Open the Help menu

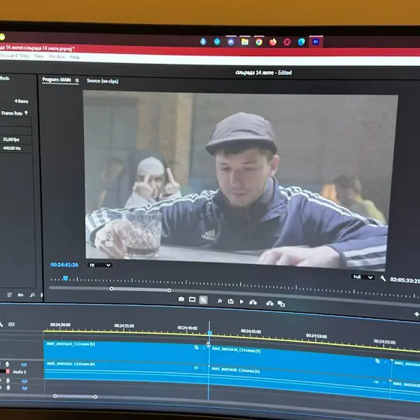coord(75,57)
